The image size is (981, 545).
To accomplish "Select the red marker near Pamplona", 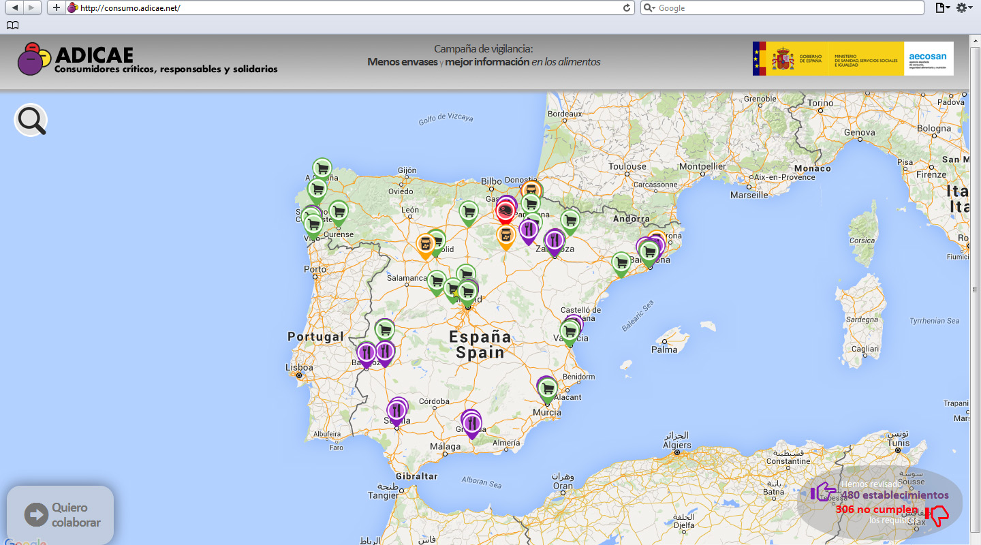I will click(x=505, y=212).
